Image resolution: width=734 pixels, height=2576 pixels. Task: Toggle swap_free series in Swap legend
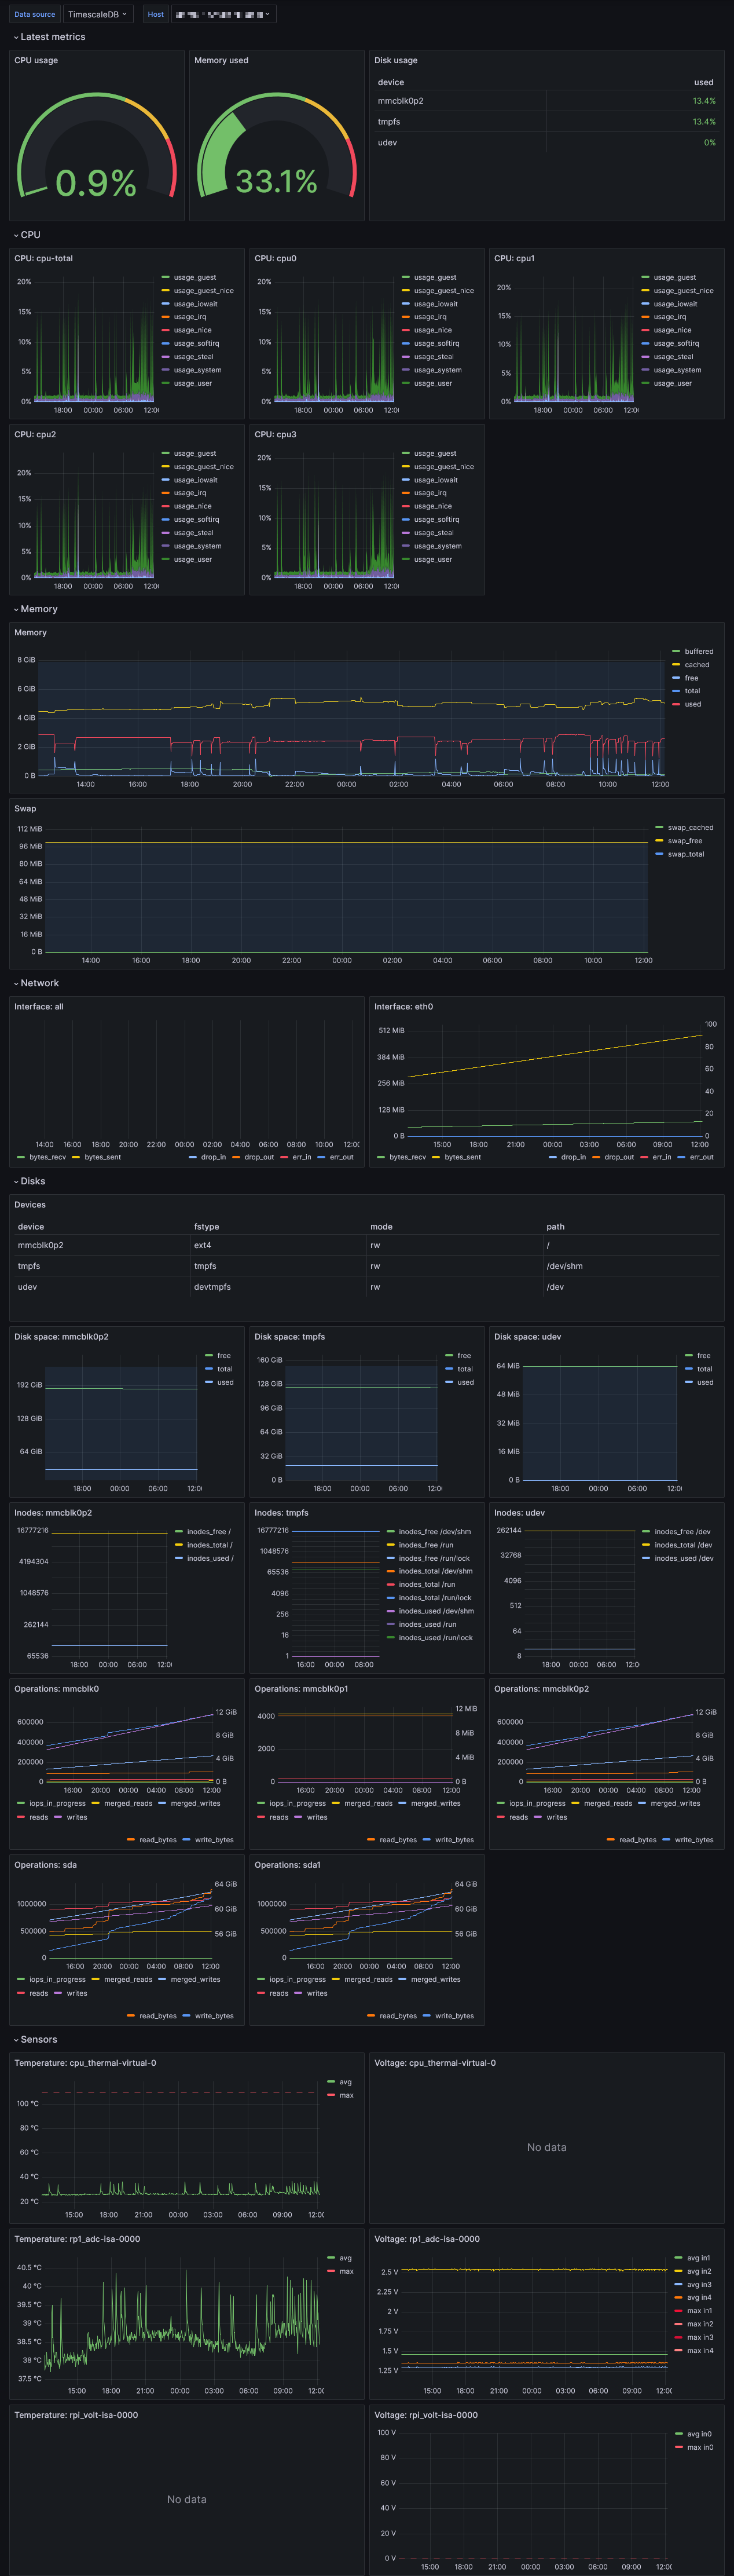[x=685, y=841]
